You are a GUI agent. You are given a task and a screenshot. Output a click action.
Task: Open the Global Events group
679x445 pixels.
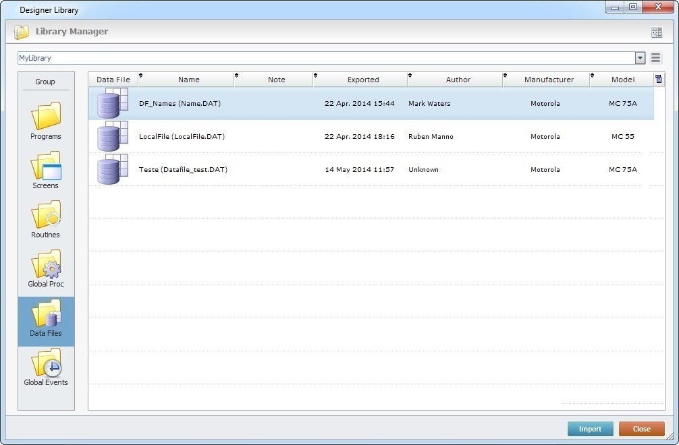pyautogui.click(x=46, y=367)
